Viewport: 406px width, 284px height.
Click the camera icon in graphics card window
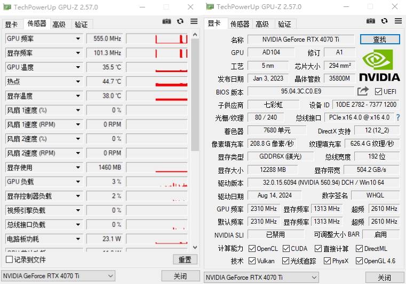click(x=371, y=21)
